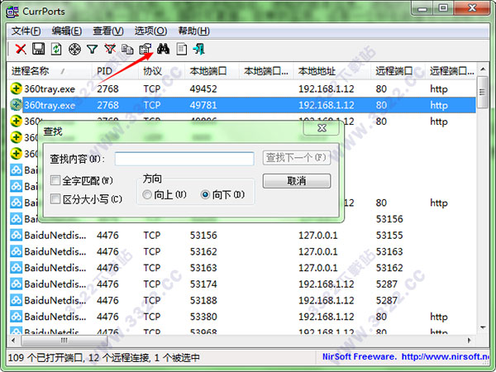Click remote port 5287 in row 53174
Screen dimensions: 496x372
(386, 284)
